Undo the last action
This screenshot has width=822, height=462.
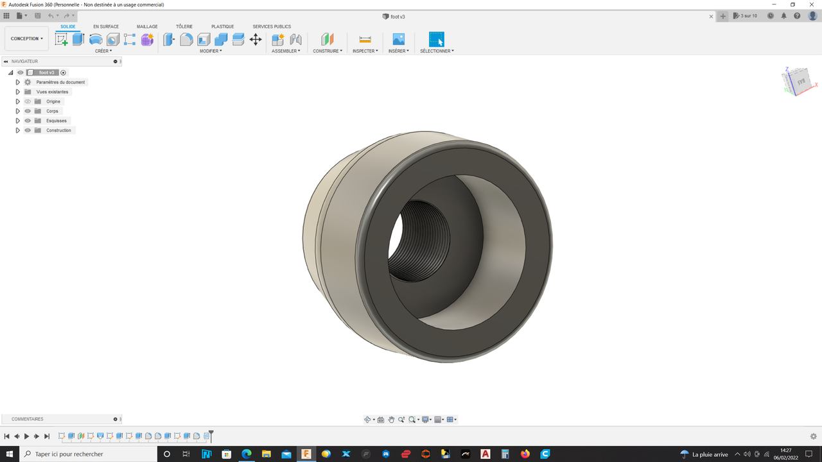click(51, 15)
